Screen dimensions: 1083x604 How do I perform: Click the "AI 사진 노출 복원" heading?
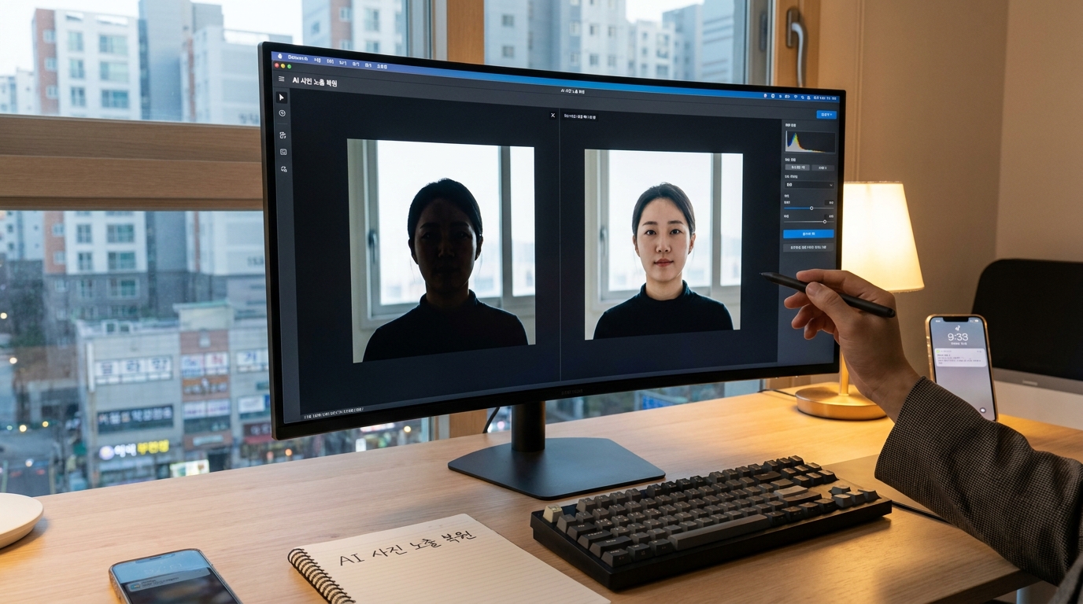pyautogui.click(x=315, y=81)
